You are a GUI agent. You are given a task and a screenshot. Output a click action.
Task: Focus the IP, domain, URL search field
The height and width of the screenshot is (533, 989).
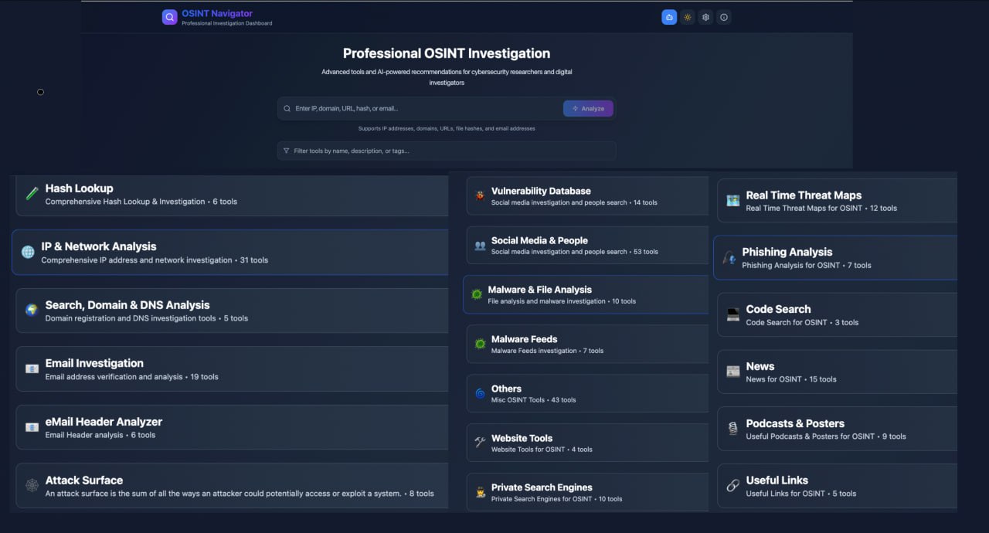[x=425, y=109]
